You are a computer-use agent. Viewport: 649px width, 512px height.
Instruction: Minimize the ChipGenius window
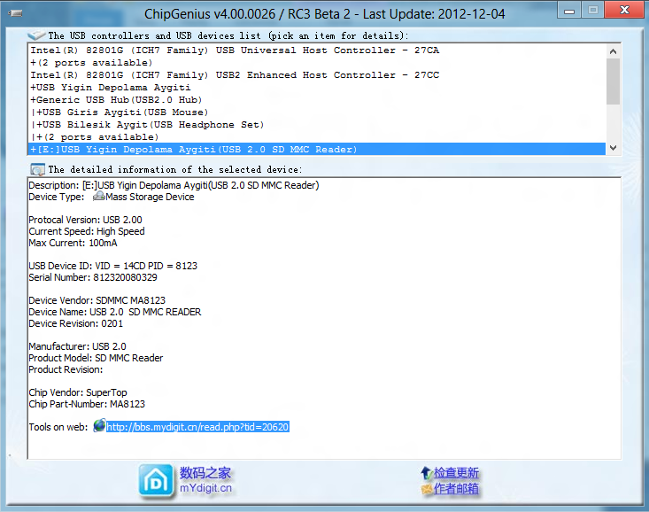(x=569, y=10)
